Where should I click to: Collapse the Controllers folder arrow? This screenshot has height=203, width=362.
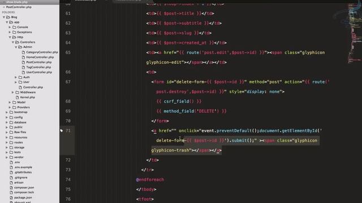click(13, 42)
